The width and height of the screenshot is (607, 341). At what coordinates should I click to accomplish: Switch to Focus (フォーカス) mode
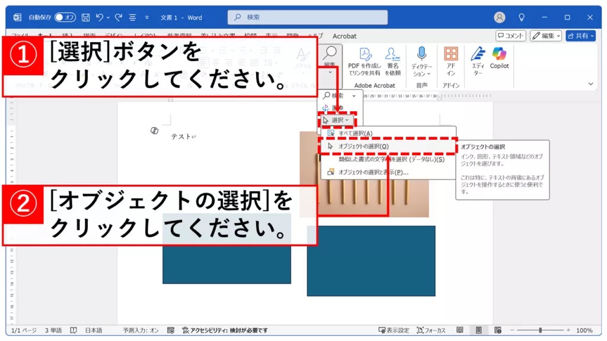(431, 330)
